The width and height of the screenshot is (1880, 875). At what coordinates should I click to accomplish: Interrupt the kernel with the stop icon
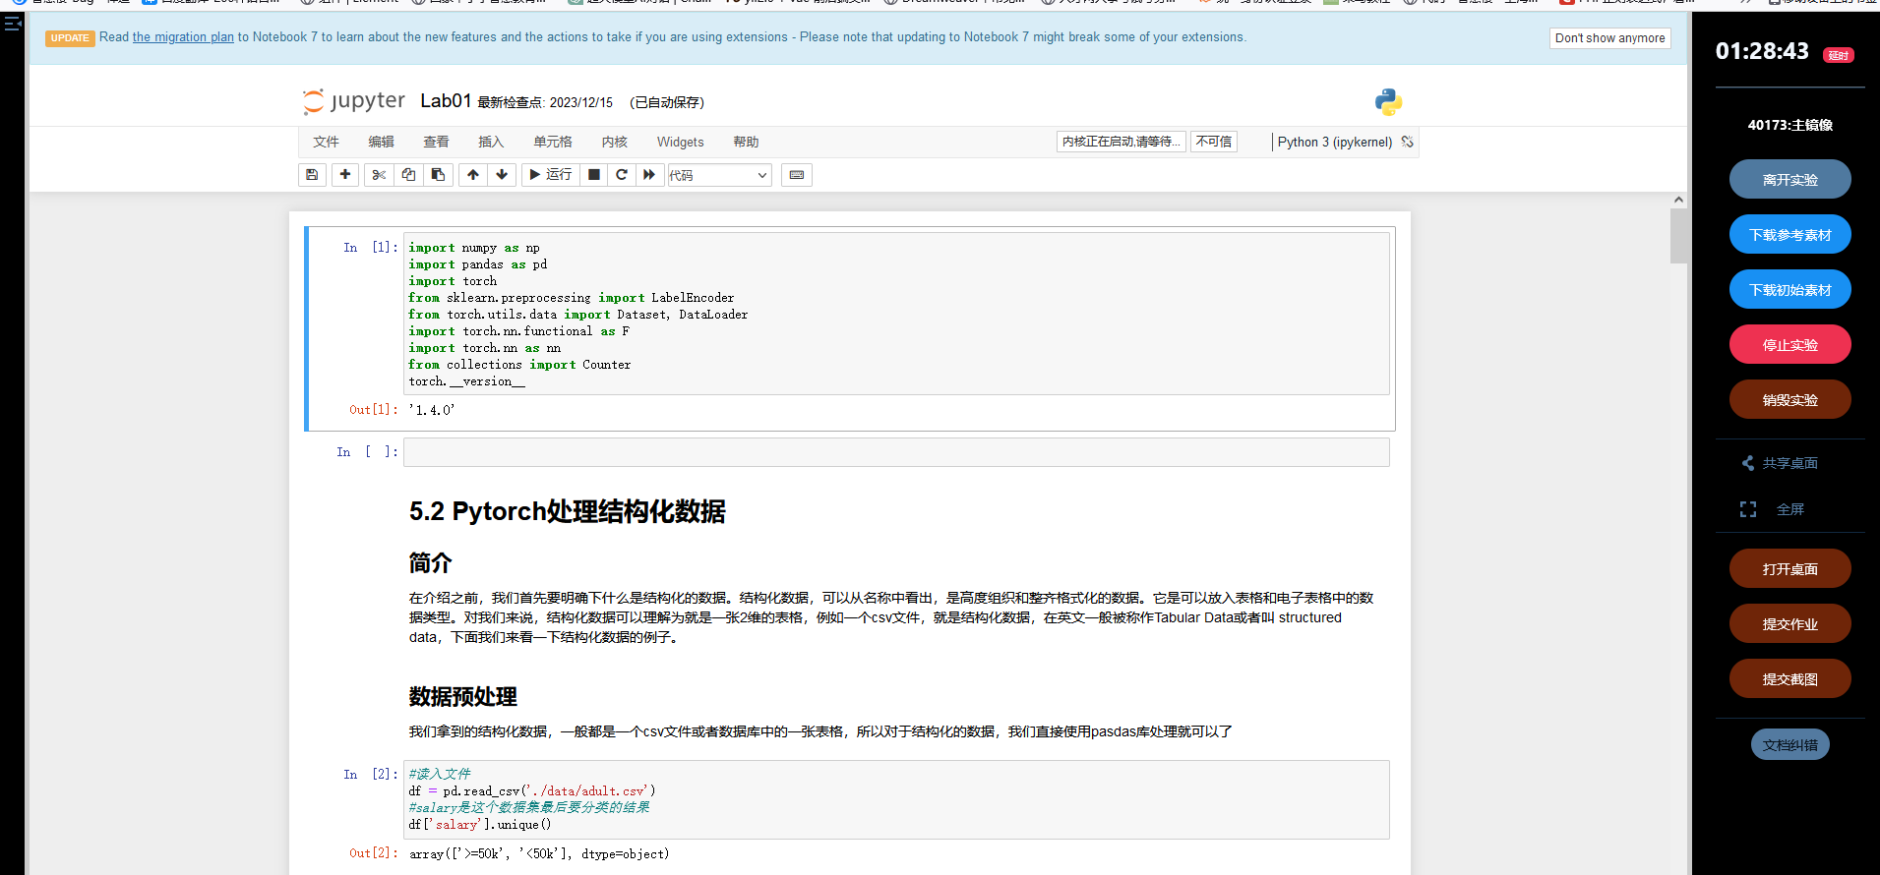coord(593,175)
